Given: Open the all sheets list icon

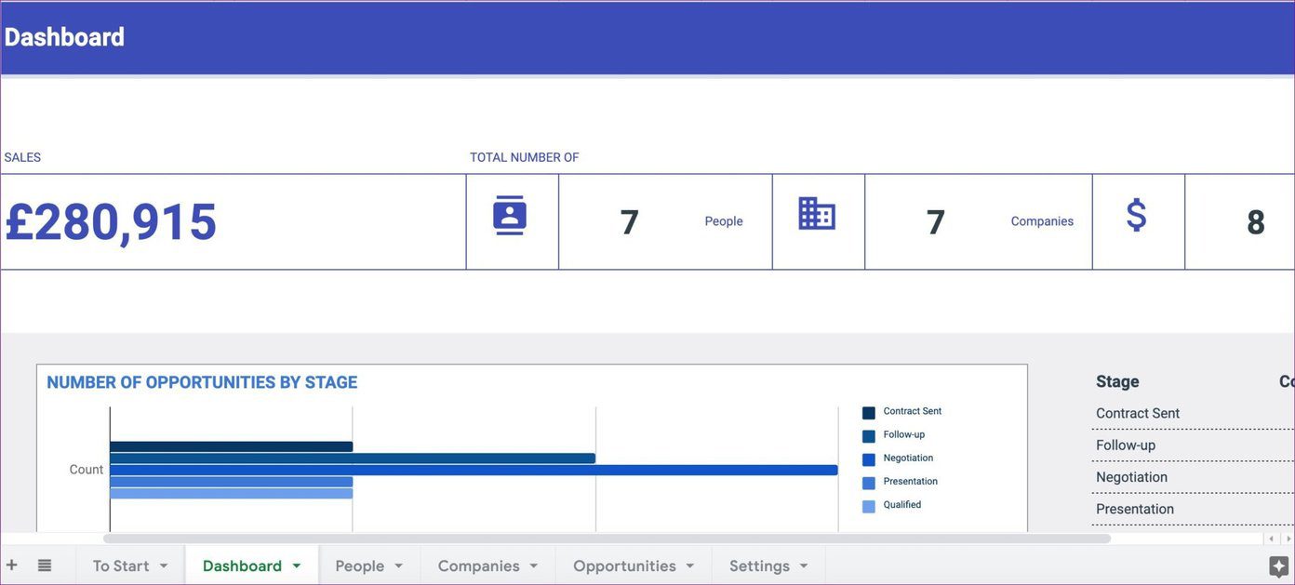Looking at the screenshot, I should [x=45, y=565].
